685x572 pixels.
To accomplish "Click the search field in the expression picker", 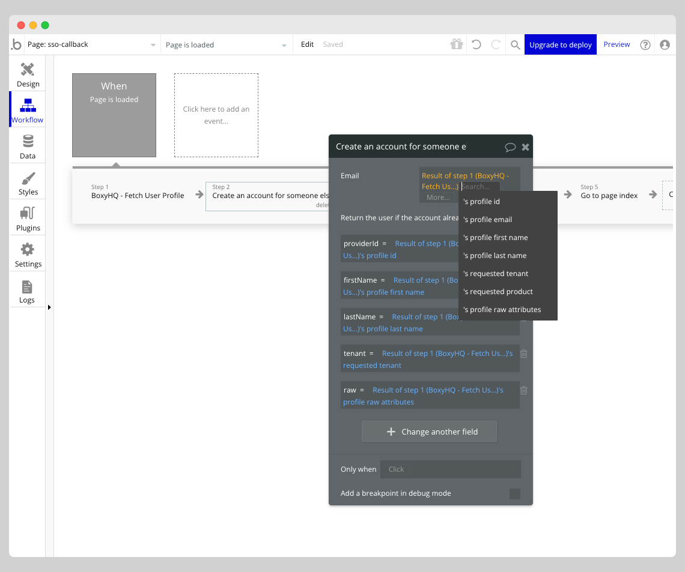I will click(481, 187).
